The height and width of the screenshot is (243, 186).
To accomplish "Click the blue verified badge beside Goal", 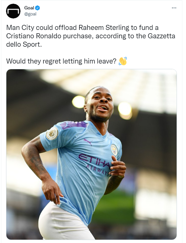I will pyautogui.click(x=38, y=8).
